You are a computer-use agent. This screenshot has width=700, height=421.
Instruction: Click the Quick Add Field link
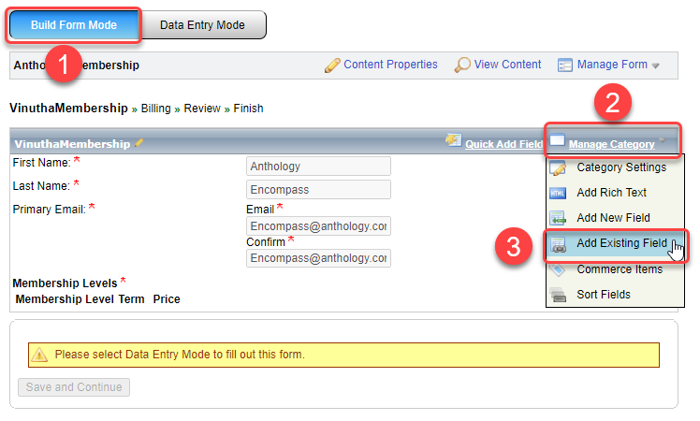pyautogui.click(x=503, y=144)
